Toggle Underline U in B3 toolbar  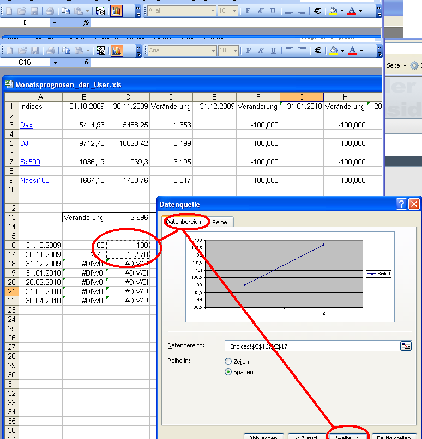[x=273, y=11]
